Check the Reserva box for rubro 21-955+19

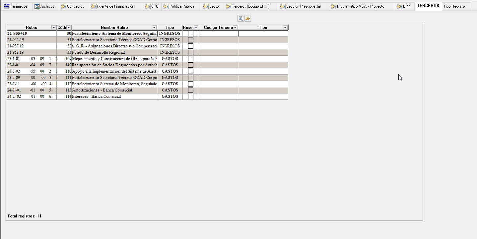(x=191, y=33)
